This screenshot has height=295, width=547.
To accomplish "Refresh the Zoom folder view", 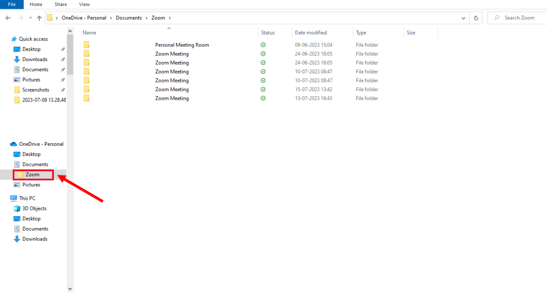I will (x=476, y=18).
